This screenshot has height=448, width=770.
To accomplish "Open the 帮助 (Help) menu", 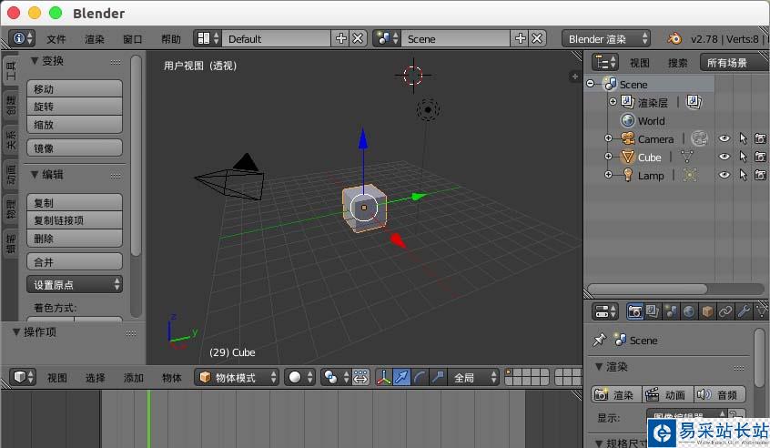I will click(x=171, y=39).
